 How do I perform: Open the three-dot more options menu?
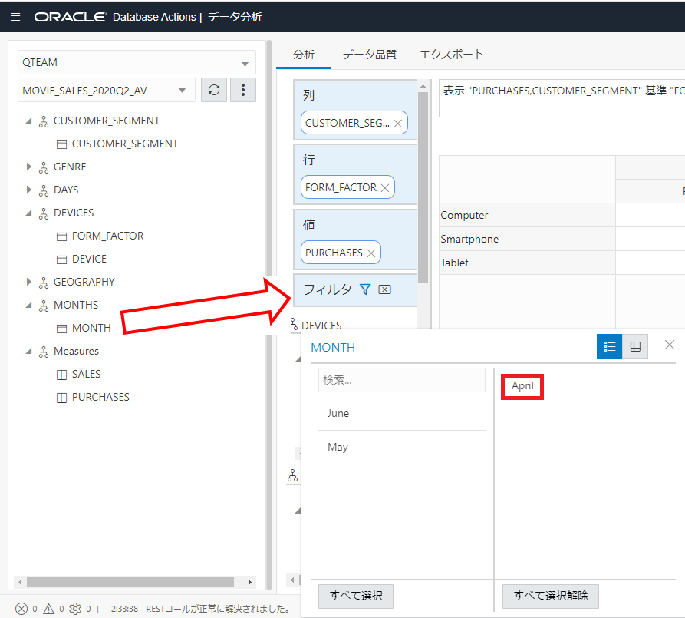click(243, 90)
